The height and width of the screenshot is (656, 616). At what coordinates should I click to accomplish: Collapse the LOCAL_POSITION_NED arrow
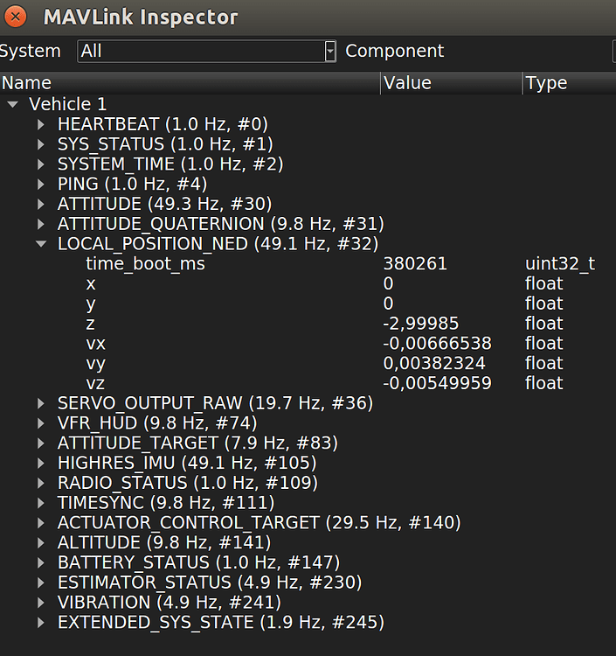click(41, 244)
